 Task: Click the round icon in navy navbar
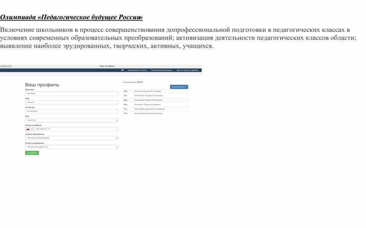click(122, 70)
